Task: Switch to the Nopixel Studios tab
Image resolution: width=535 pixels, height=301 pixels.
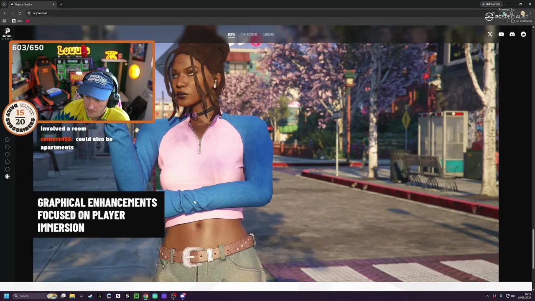Action: point(33,4)
